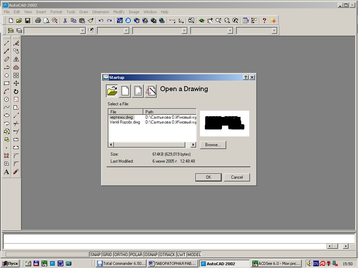The height and width of the screenshot is (268, 358).
Task: Toggle OTRACK in status bar
Action: 167,254
